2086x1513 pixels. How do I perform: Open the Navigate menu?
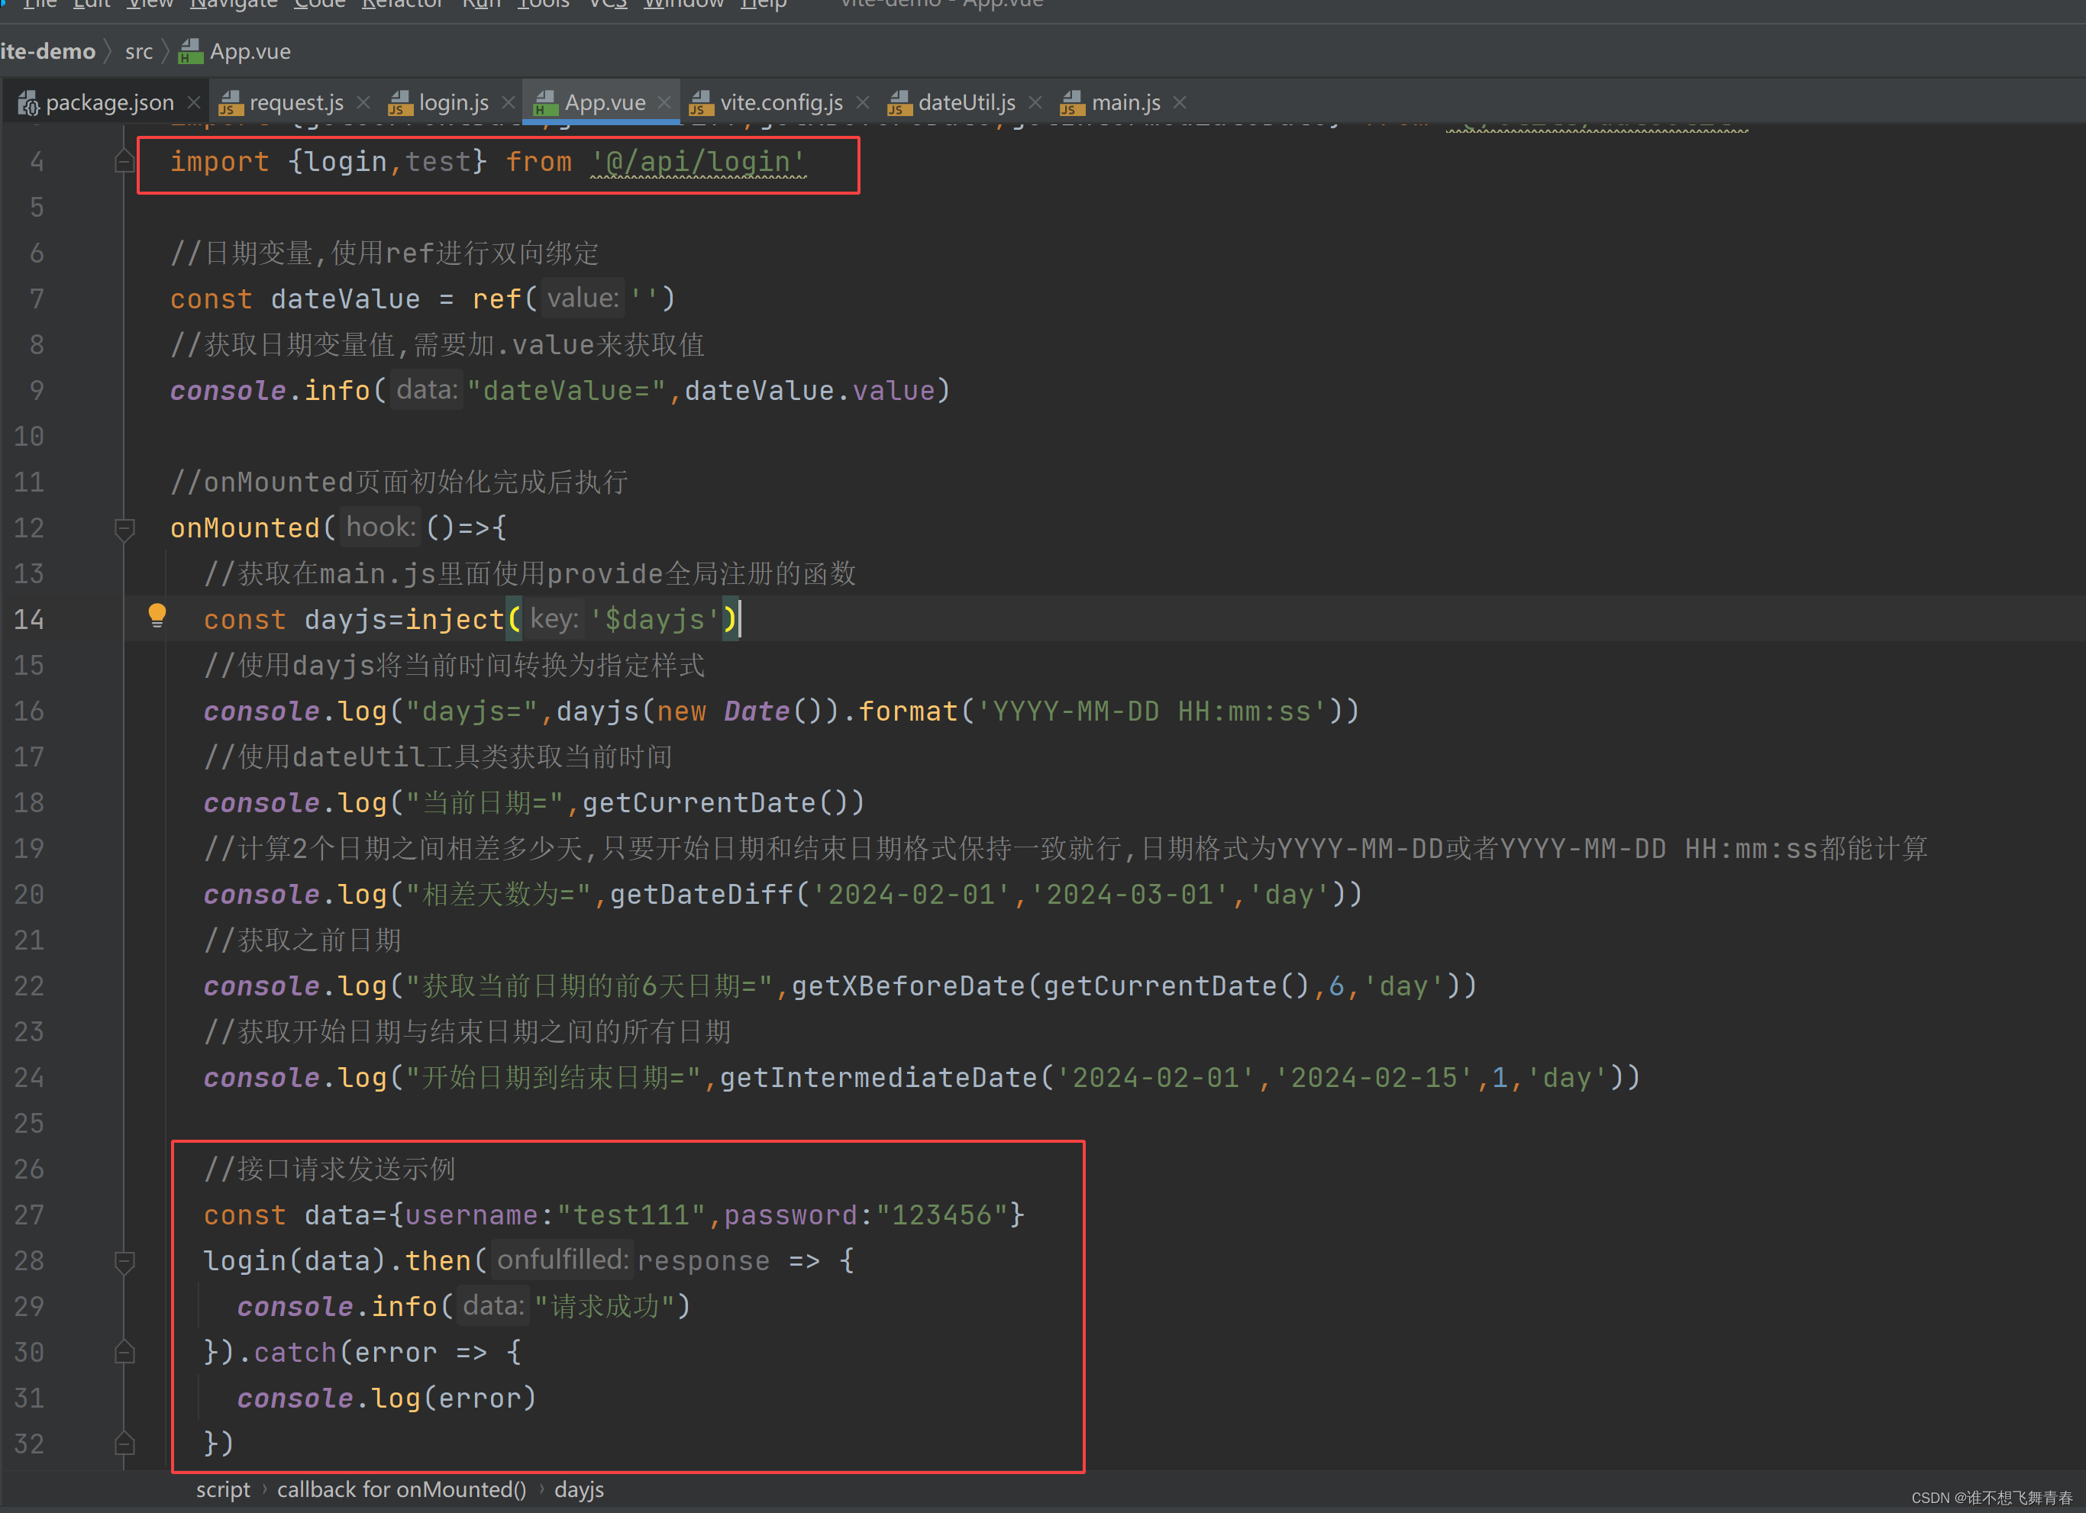[x=234, y=5]
